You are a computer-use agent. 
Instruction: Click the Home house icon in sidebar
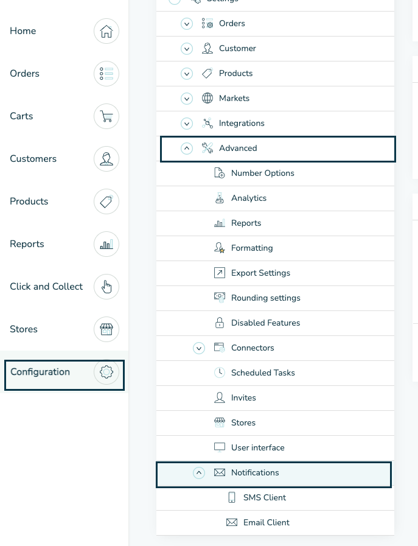tap(106, 31)
